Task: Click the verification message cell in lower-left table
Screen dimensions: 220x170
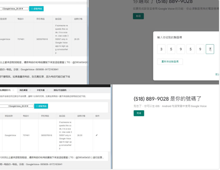Action: [x=66, y=135]
